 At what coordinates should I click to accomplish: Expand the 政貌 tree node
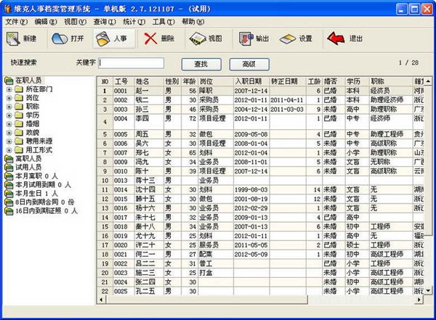9,133
